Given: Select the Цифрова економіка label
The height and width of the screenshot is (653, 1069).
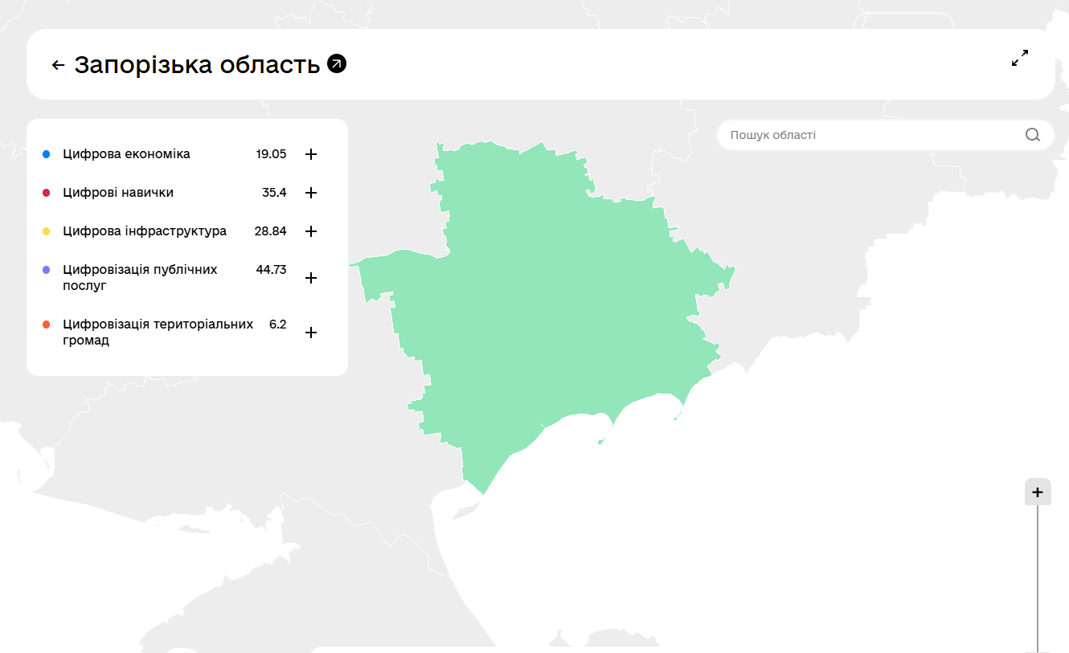Looking at the screenshot, I should (x=126, y=154).
